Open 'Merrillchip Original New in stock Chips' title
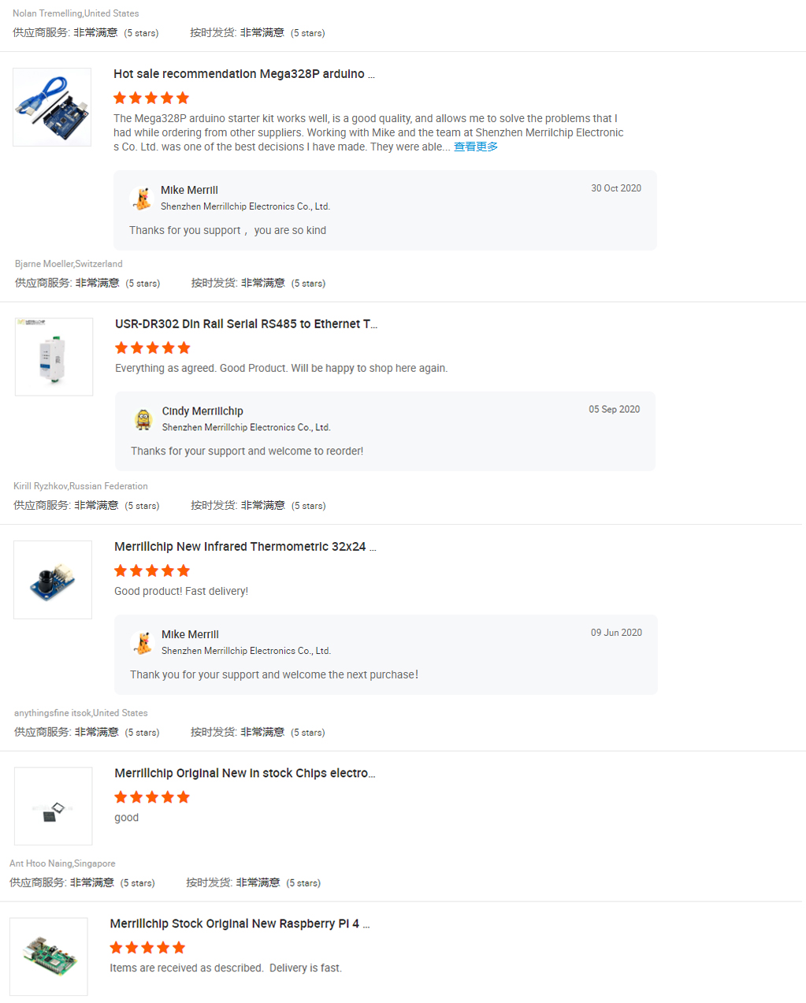Image resolution: width=806 pixels, height=1003 pixels. pyautogui.click(x=245, y=773)
